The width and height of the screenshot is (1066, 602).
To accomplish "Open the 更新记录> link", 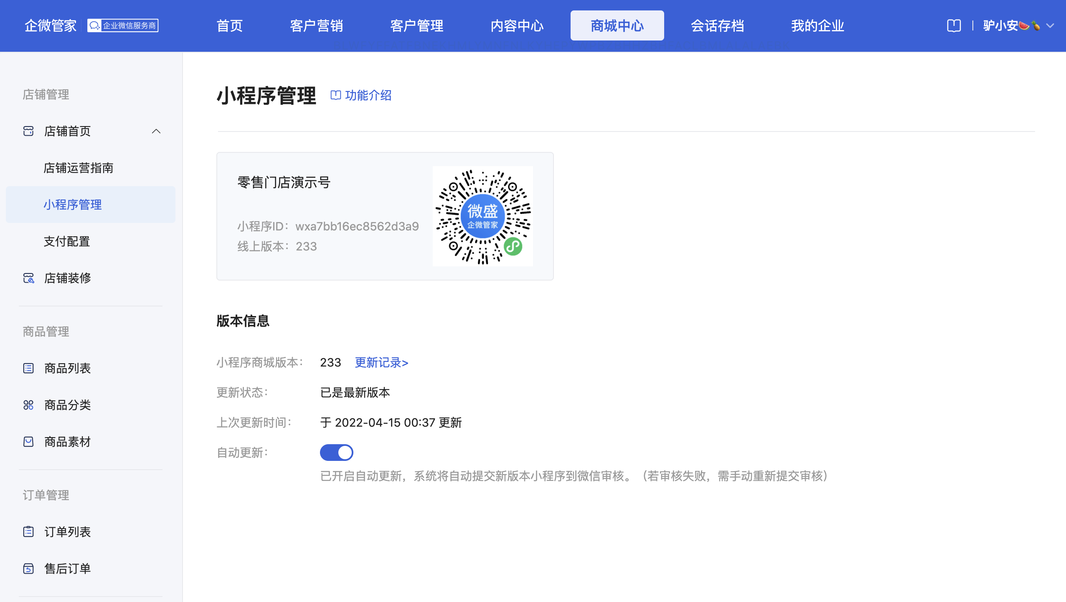I will pyautogui.click(x=382, y=362).
